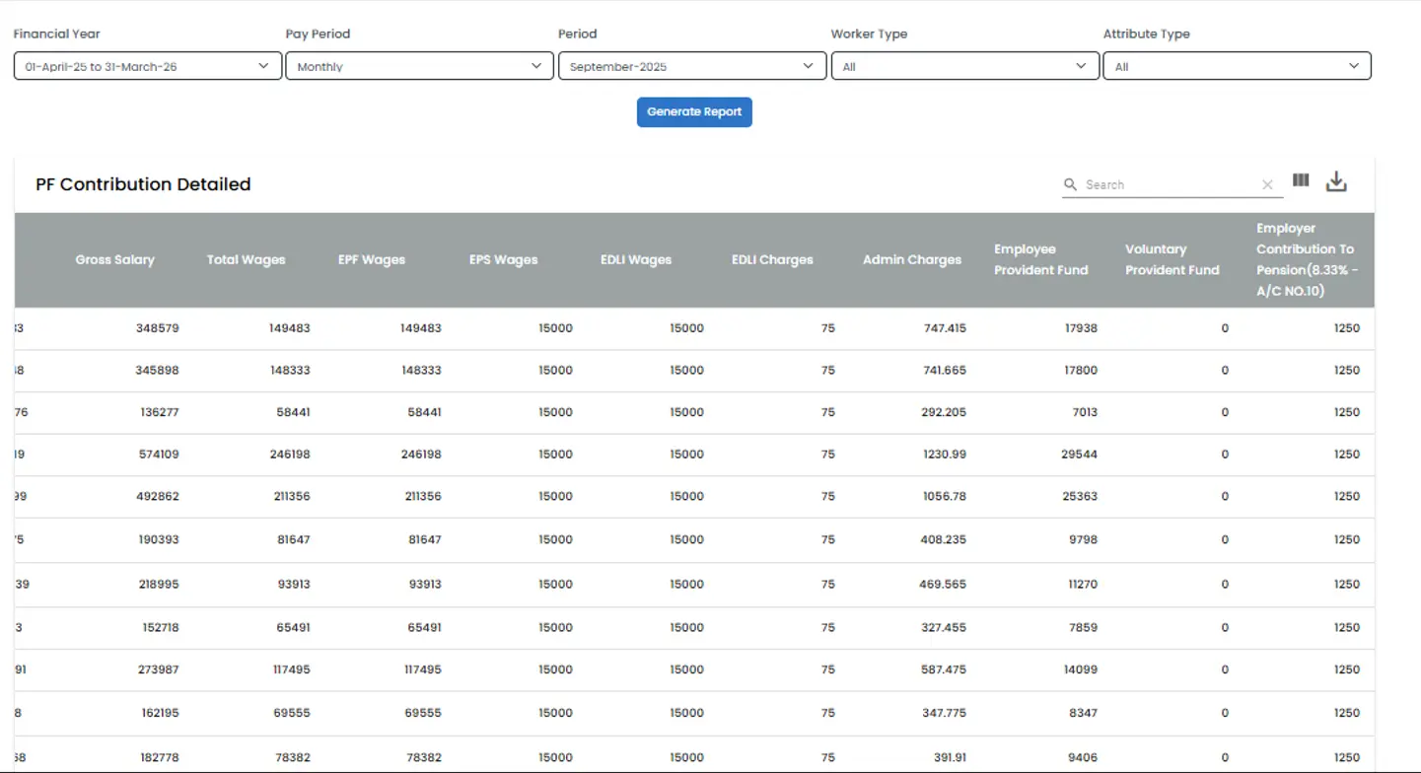Screen dimensions: 1421x773
Task: Click the EPF Wages column header
Action: (x=372, y=259)
